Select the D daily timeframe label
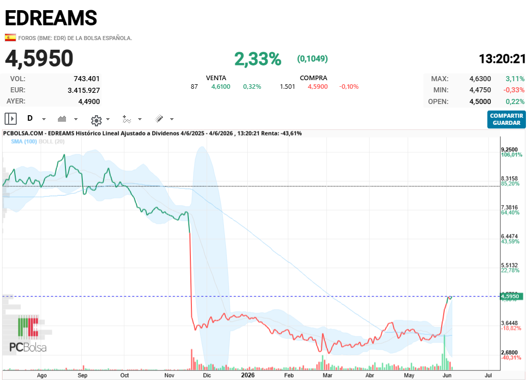 point(30,118)
